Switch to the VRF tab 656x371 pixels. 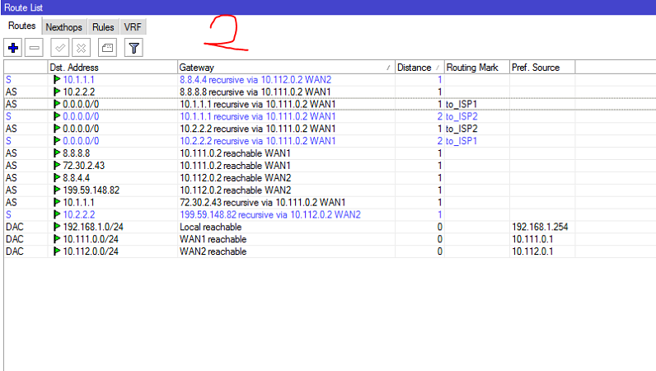(133, 27)
